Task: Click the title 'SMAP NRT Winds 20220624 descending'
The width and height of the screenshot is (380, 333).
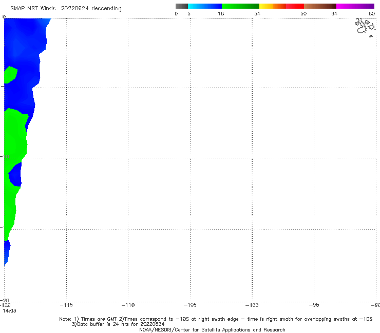Action: (66, 9)
